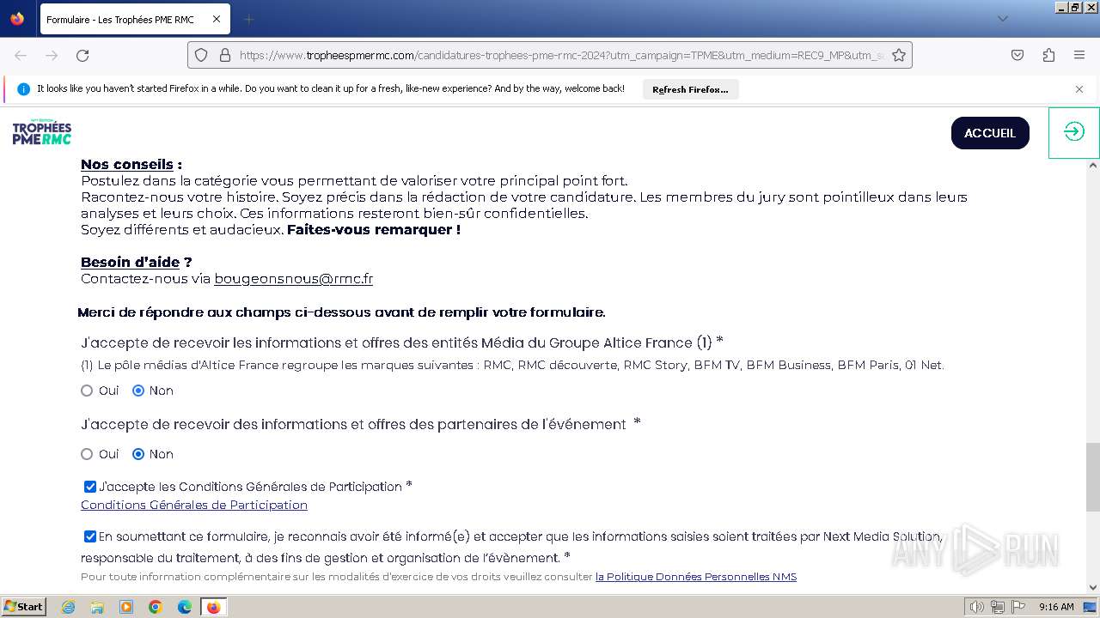
Task: Close the Formulaire tab
Action: tap(216, 19)
